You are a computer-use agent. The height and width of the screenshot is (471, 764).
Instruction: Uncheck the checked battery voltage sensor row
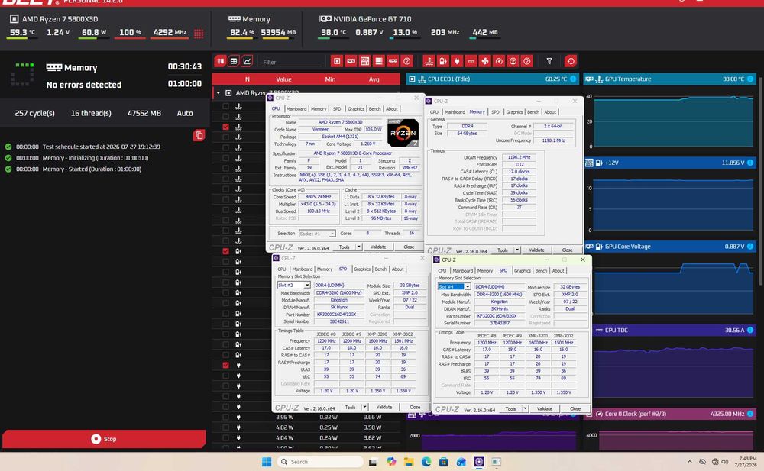pos(225,251)
